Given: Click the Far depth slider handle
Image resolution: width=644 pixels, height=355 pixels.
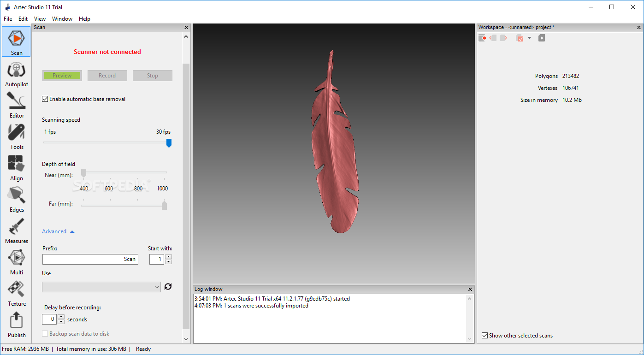Looking at the screenshot, I should pyautogui.click(x=164, y=205).
